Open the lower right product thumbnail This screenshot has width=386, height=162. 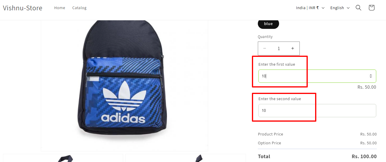point(186,158)
